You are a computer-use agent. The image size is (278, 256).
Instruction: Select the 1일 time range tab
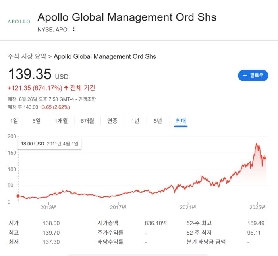(14, 121)
